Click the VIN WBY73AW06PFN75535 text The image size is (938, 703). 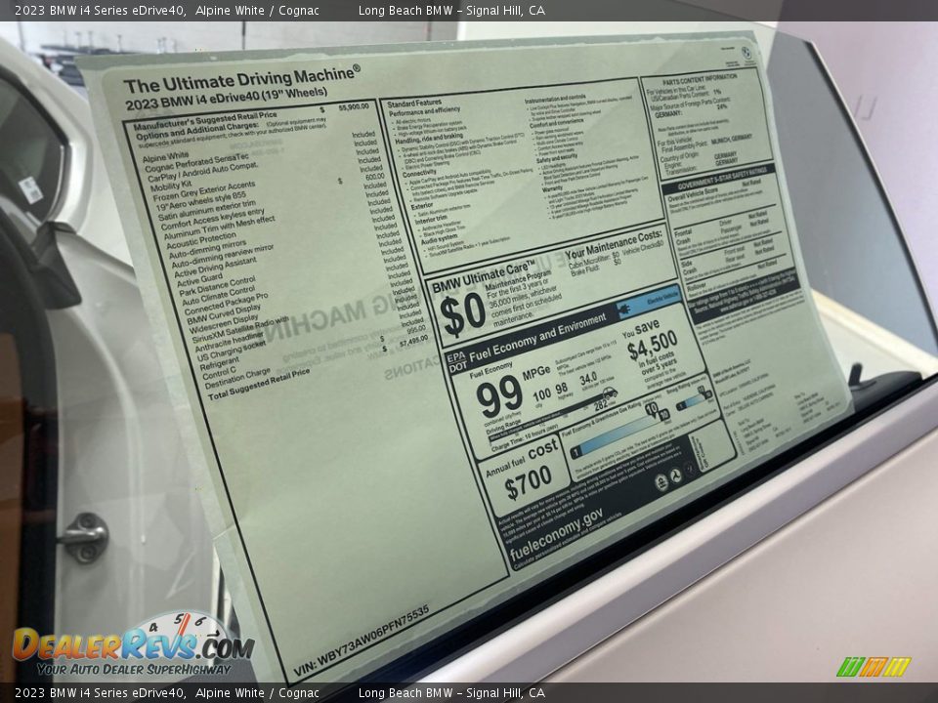pyautogui.click(x=362, y=642)
